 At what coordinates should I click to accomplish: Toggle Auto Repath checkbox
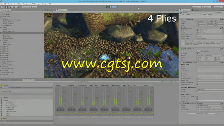[x=197, y=99]
